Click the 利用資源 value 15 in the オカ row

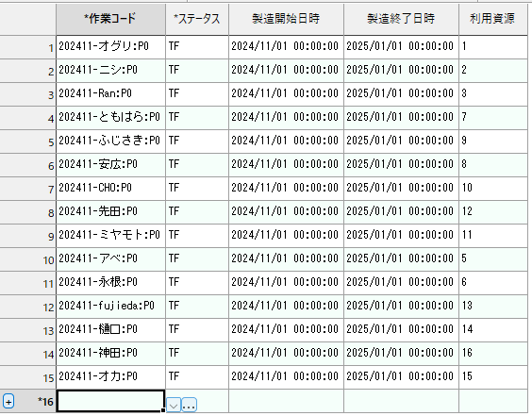point(493,377)
